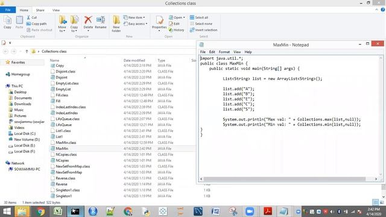Select New Volume (D:) in navigation pane
This screenshot has height=217, width=386.
(27, 139)
